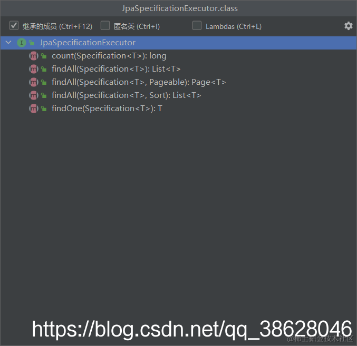
Task: Collapse the JpaSpecificationExecutor tree node
Action: click(8, 43)
